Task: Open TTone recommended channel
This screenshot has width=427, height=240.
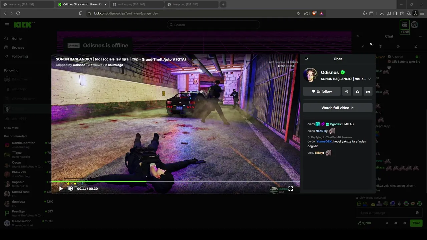Action: point(27,154)
